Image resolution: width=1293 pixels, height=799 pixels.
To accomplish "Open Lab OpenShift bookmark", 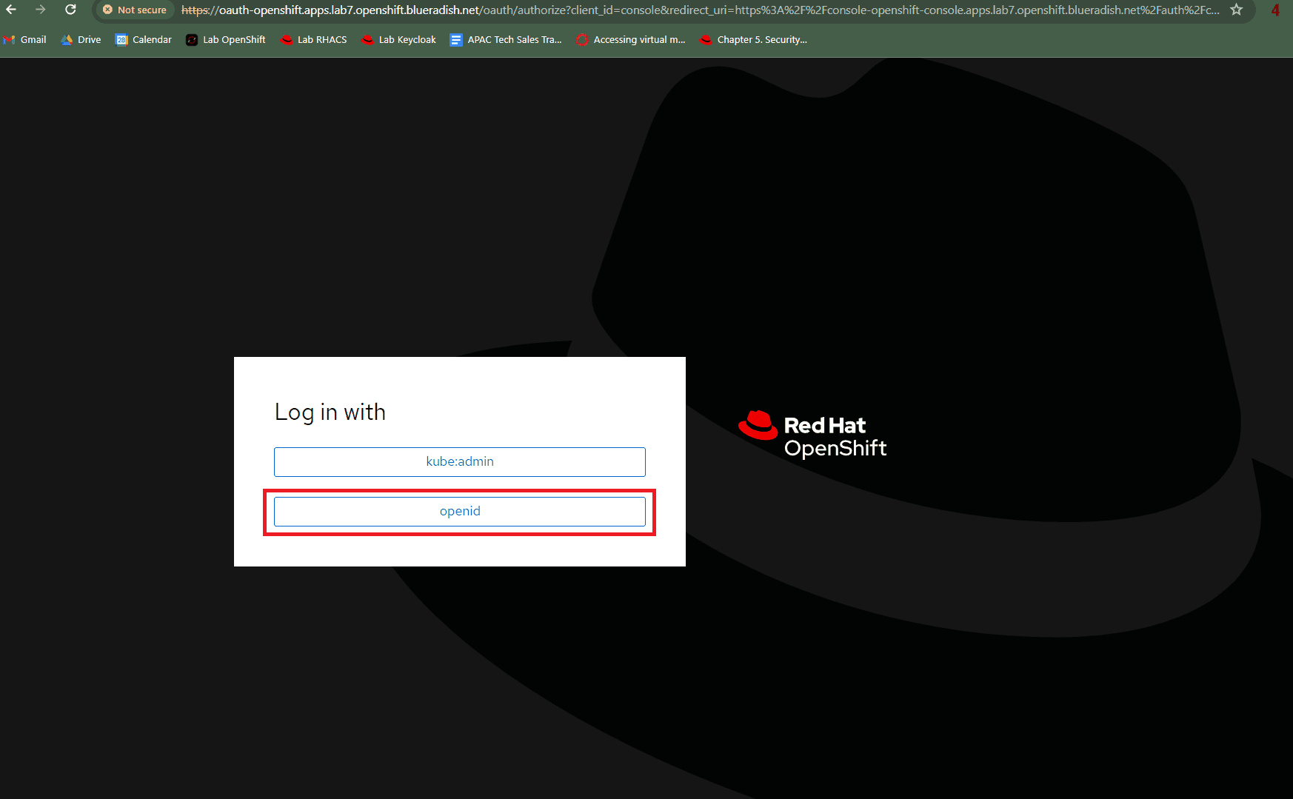I will 226,40.
